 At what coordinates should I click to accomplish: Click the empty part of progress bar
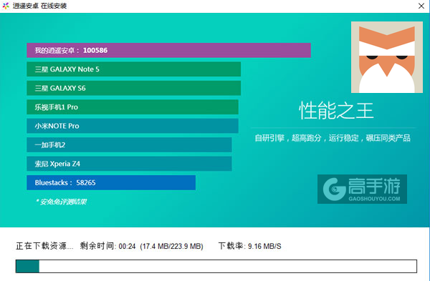tap(228, 266)
